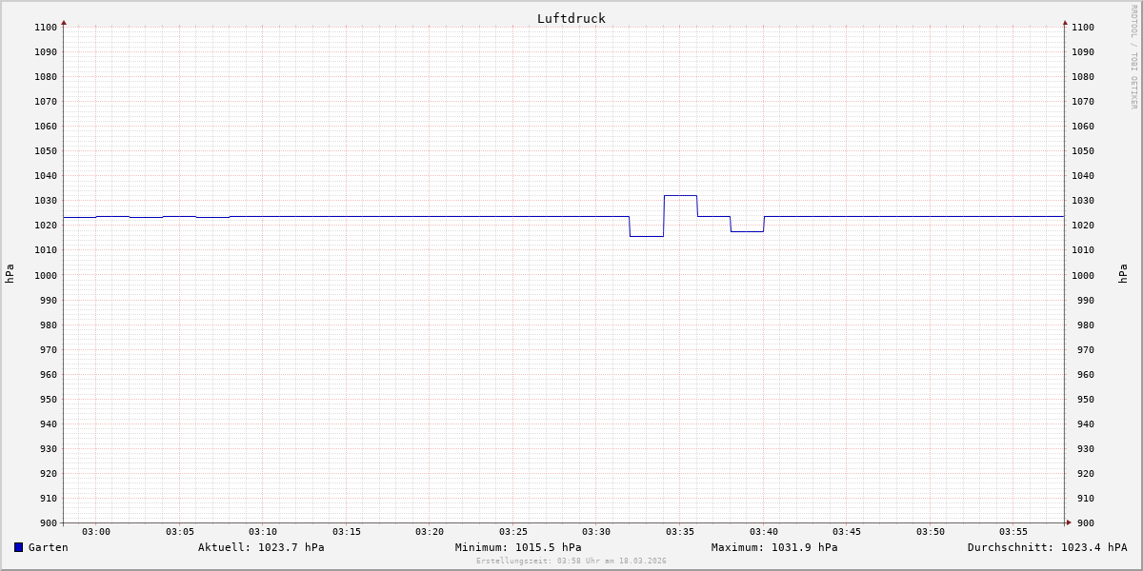Click the 1030 label on the right axis

(1083, 201)
